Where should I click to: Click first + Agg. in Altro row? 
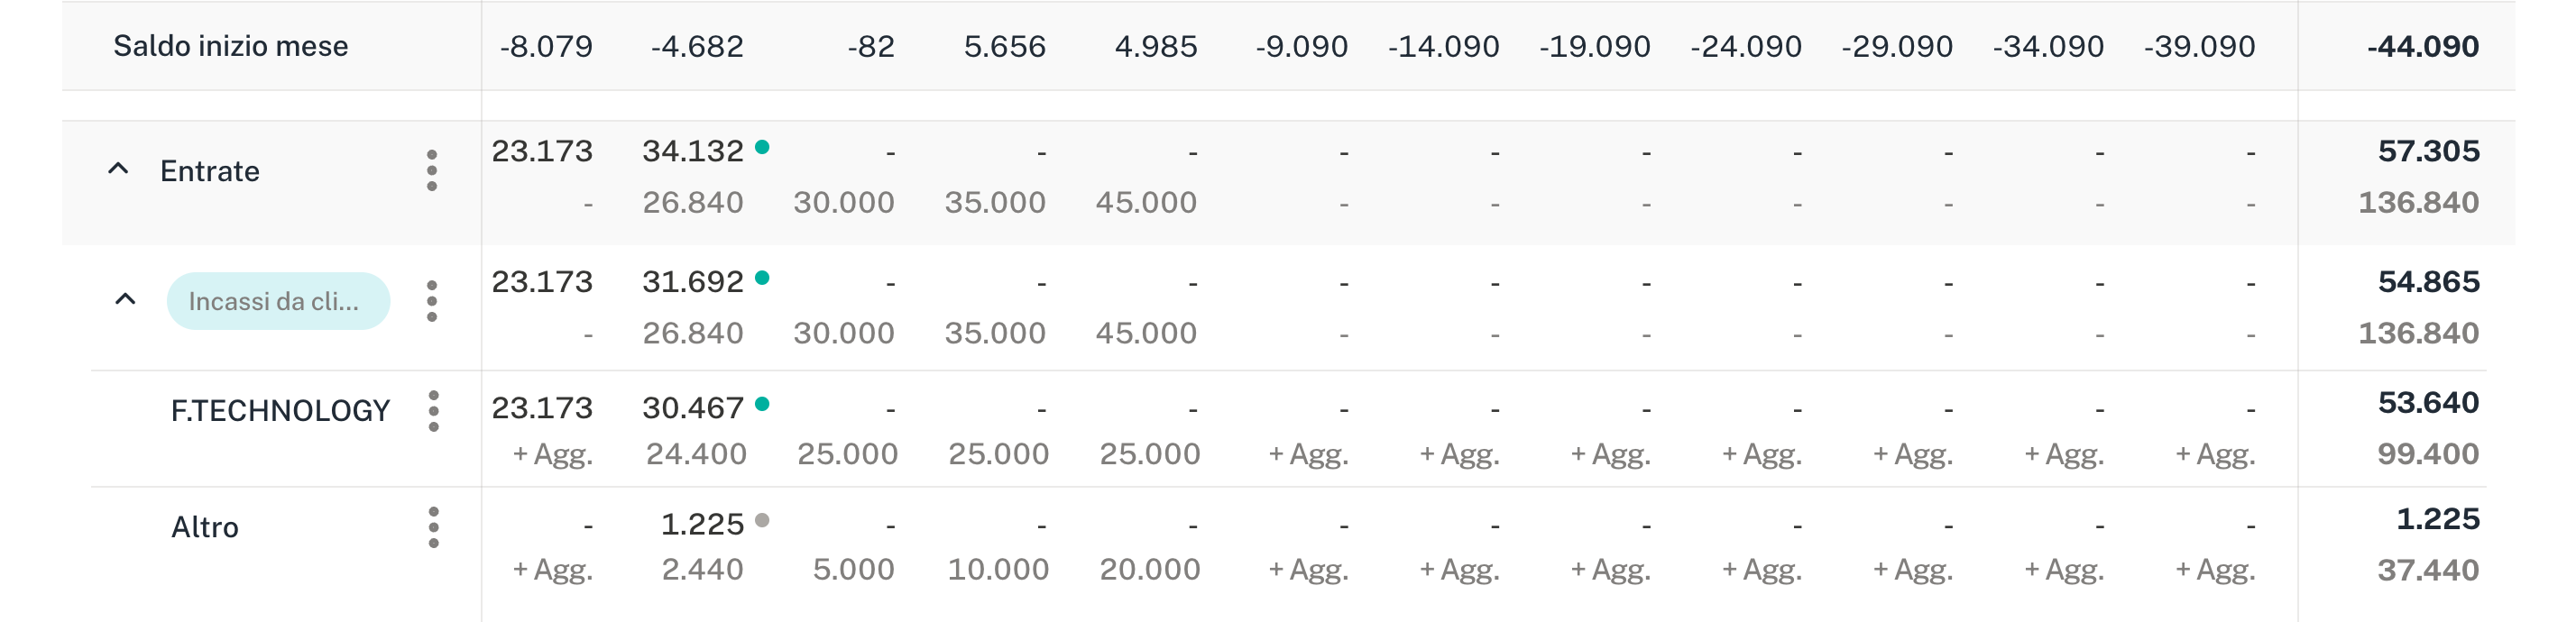point(553,570)
